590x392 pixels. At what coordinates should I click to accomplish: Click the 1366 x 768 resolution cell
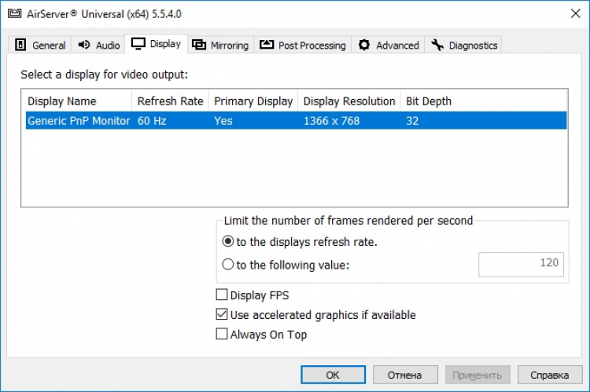[331, 121]
